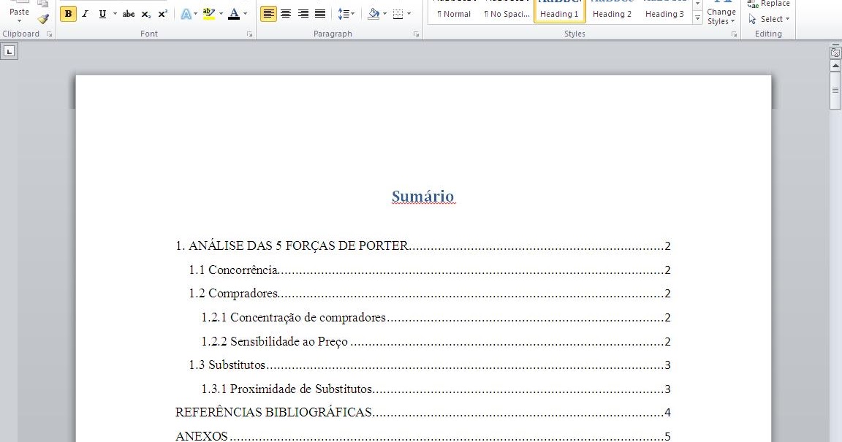This screenshot has height=442, width=842.
Task: Toggle the ruler visibility above the scrollbar
Action: pyautogui.click(x=835, y=52)
